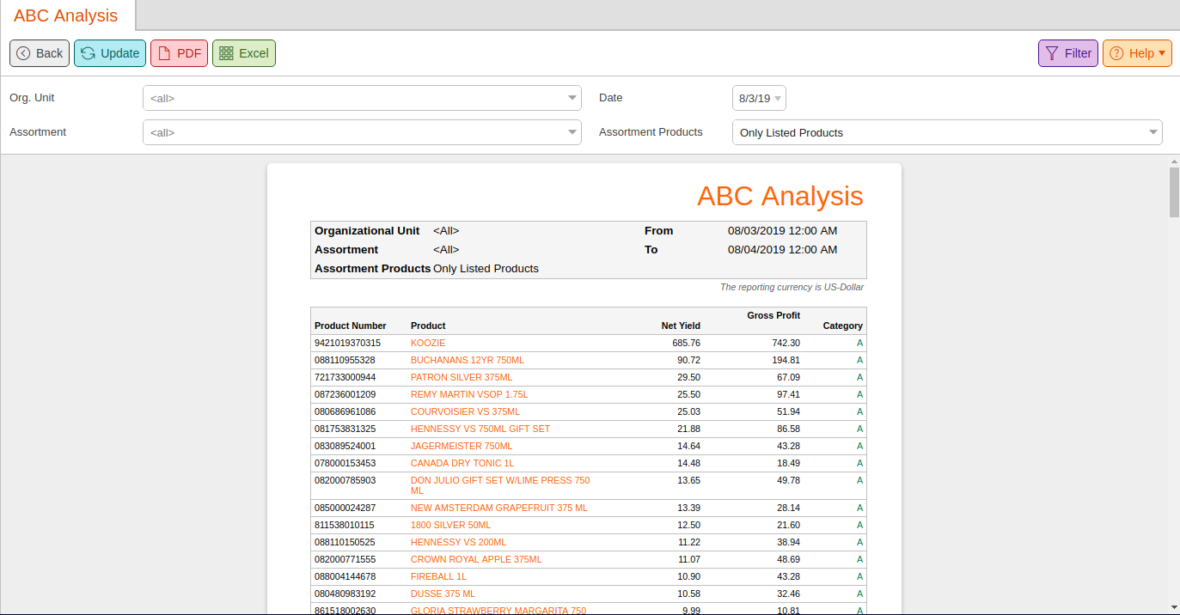The image size is (1180, 615).
Task: Click the Net Yield value 685.76
Action: (x=686, y=343)
